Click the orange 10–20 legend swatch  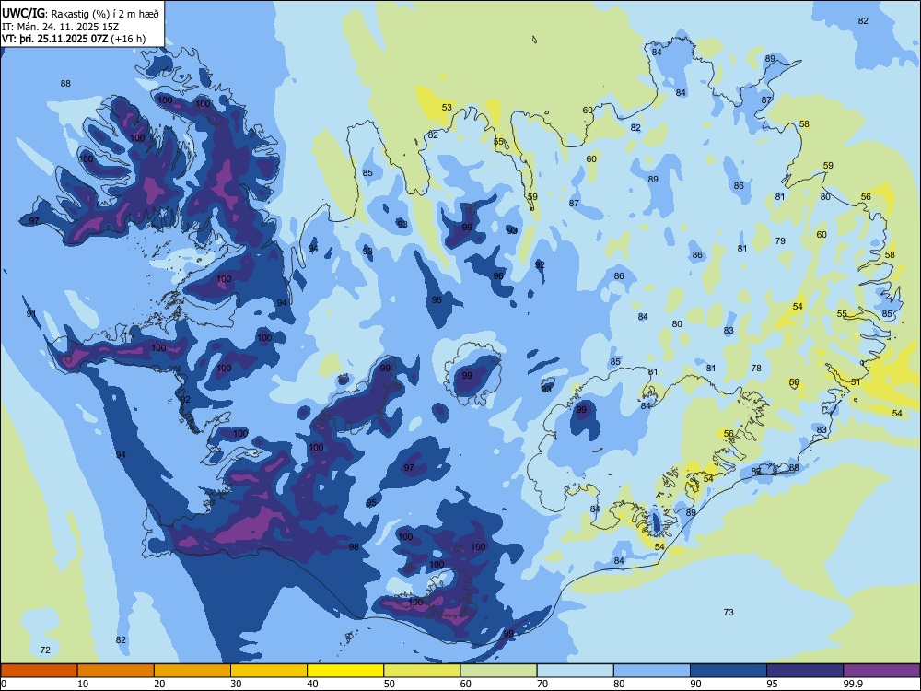(116, 671)
